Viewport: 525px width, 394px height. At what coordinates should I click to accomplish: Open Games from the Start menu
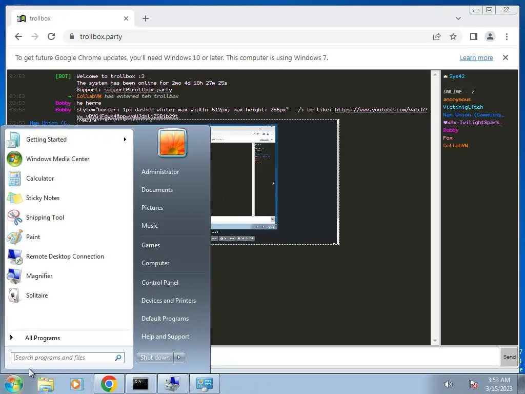tap(151, 245)
